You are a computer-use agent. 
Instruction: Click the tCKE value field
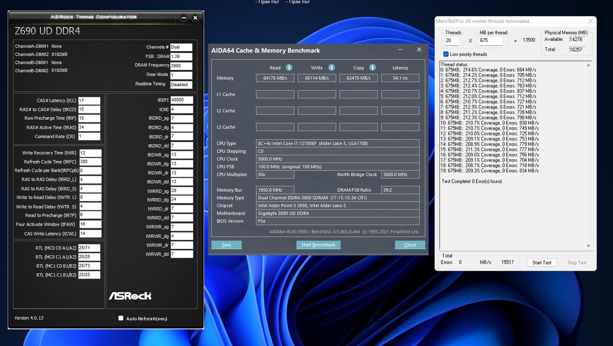pos(182,109)
